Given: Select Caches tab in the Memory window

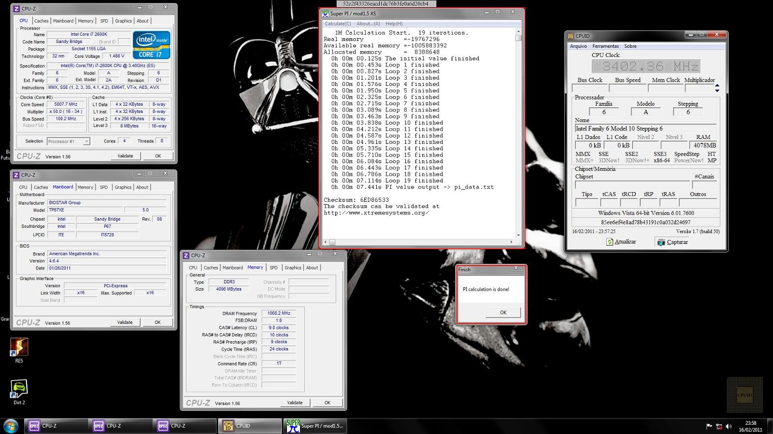Looking at the screenshot, I should (211, 267).
